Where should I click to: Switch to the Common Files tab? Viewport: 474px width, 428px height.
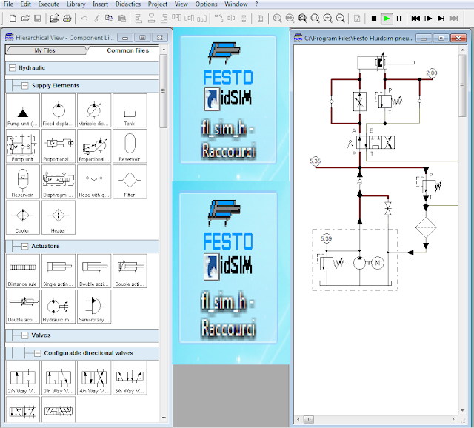pos(127,50)
